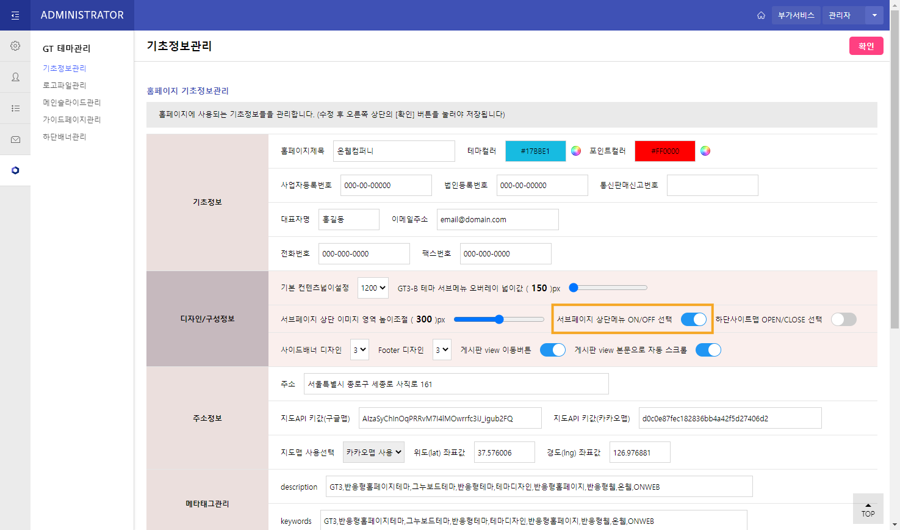Image resolution: width=900 pixels, height=530 pixels.
Task: Open the Footer 디자인 dropdown
Action: point(442,350)
